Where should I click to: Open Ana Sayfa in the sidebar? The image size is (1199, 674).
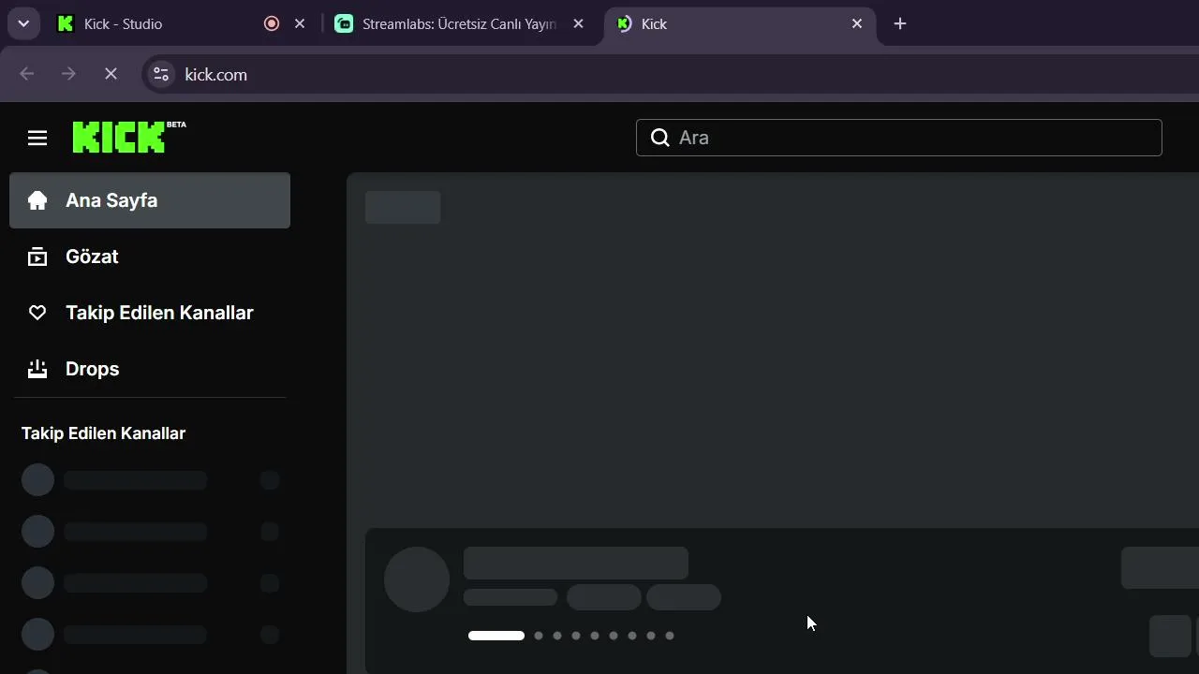pos(150,200)
